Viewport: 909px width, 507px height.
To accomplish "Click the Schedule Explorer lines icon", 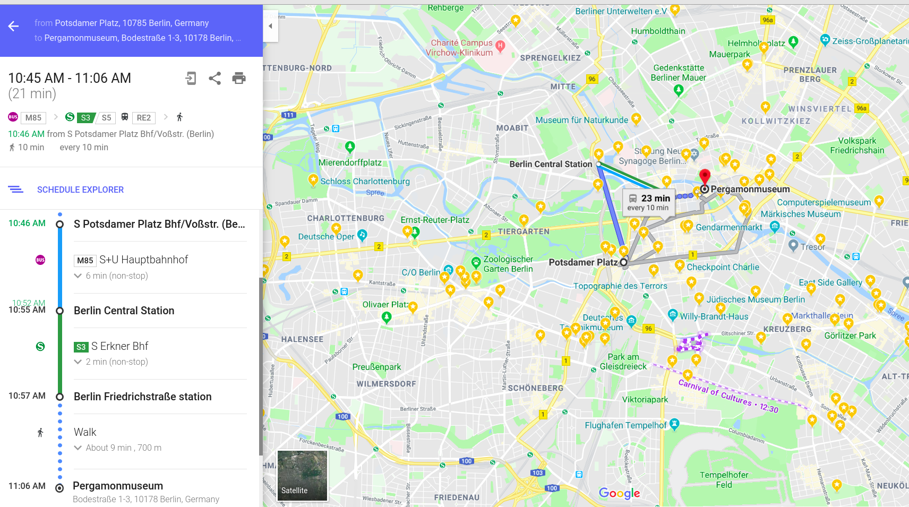I will (15, 189).
